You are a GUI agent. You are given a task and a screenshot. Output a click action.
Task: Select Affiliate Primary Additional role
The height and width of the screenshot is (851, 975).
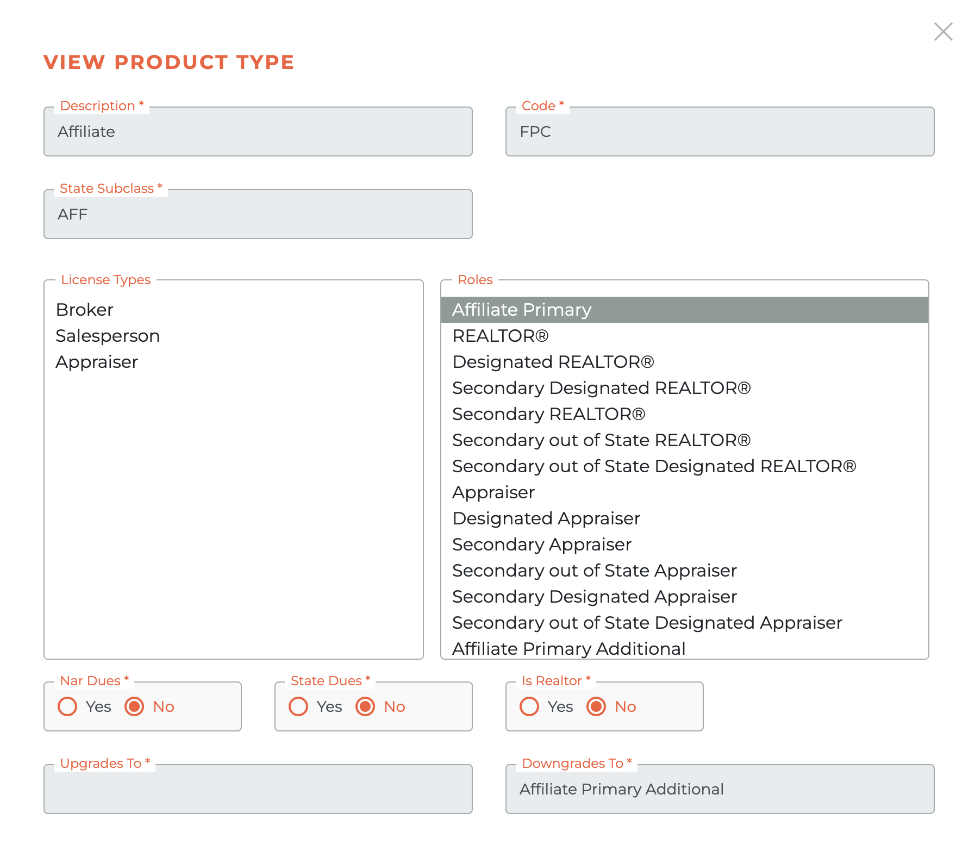[568, 648]
